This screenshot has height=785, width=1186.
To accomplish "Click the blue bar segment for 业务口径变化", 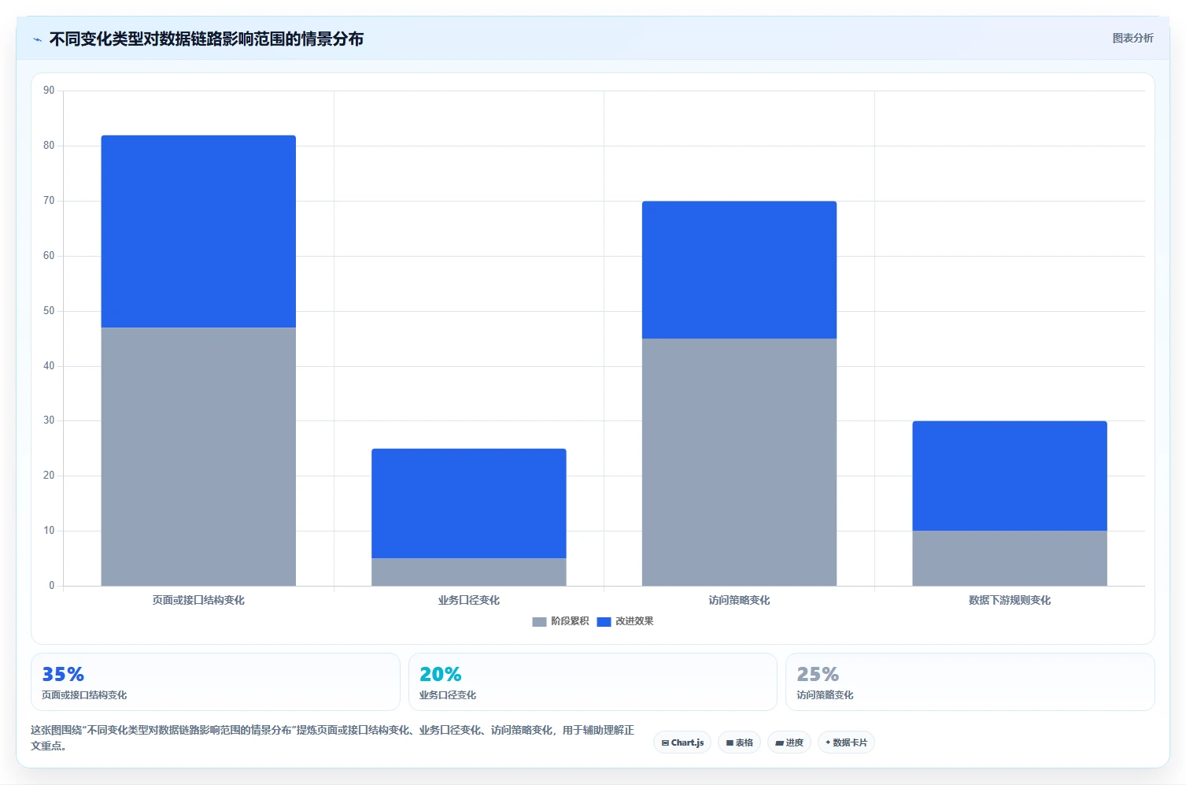I will (469, 503).
